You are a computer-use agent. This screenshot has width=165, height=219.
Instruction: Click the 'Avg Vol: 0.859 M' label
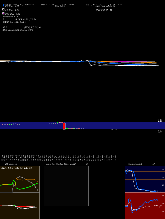[105, 6]
